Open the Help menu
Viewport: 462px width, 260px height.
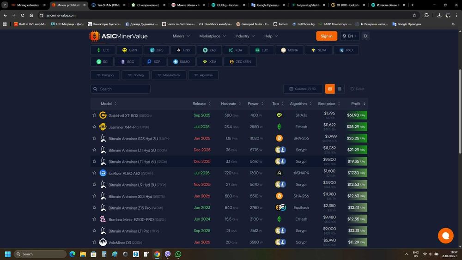(271, 36)
